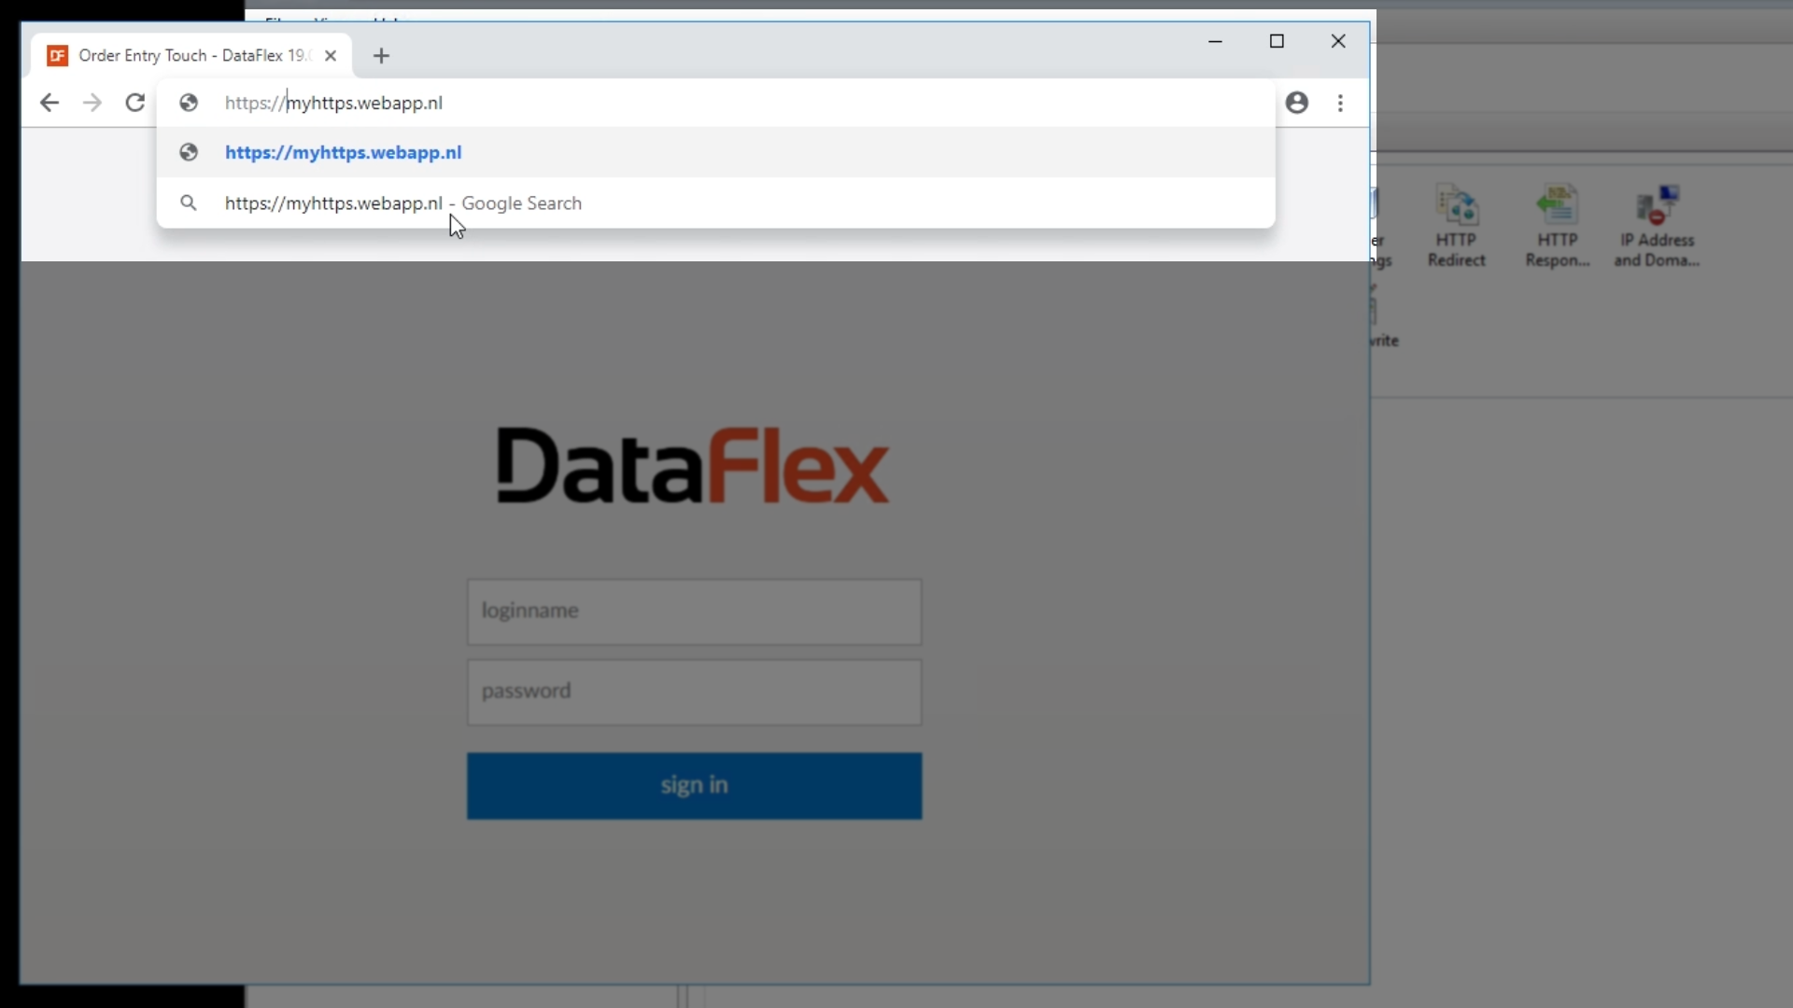Open IP Address and Domain Restrictions icon
The width and height of the screenshot is (1793, 1008).
(x=1657, y=226)
